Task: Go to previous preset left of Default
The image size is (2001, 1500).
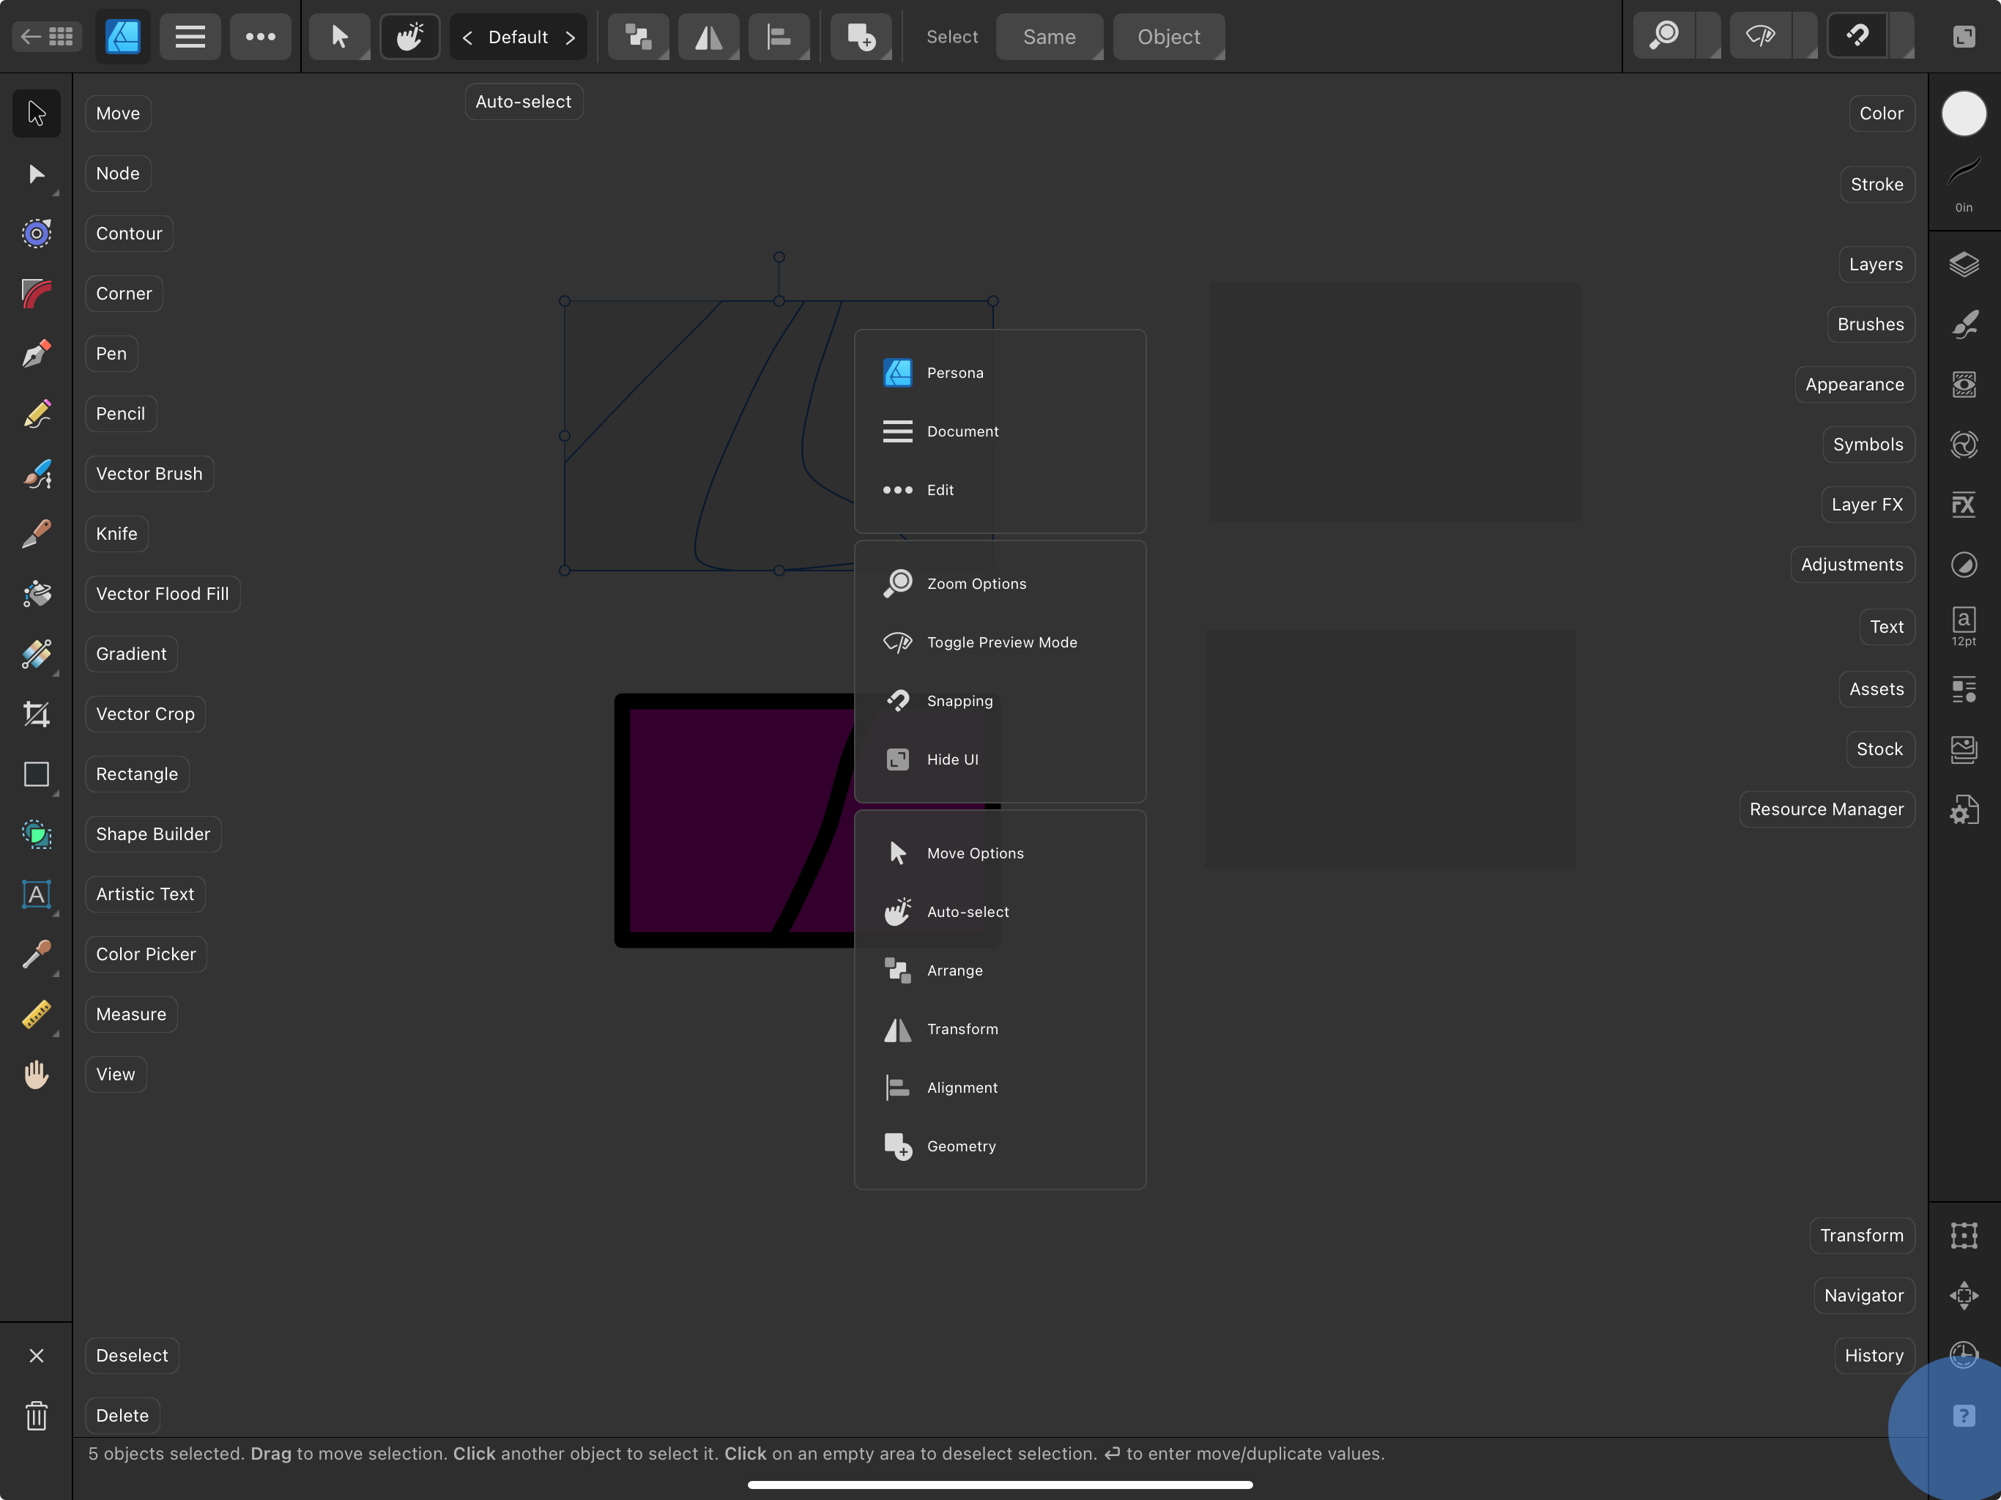Action: pyautogui.click(x=468, y=37)
